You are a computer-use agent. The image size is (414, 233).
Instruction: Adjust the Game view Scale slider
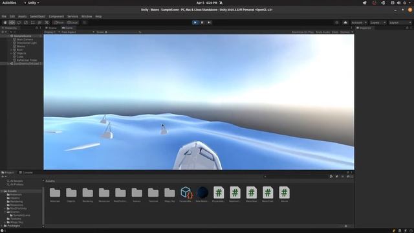pos(122,32)
